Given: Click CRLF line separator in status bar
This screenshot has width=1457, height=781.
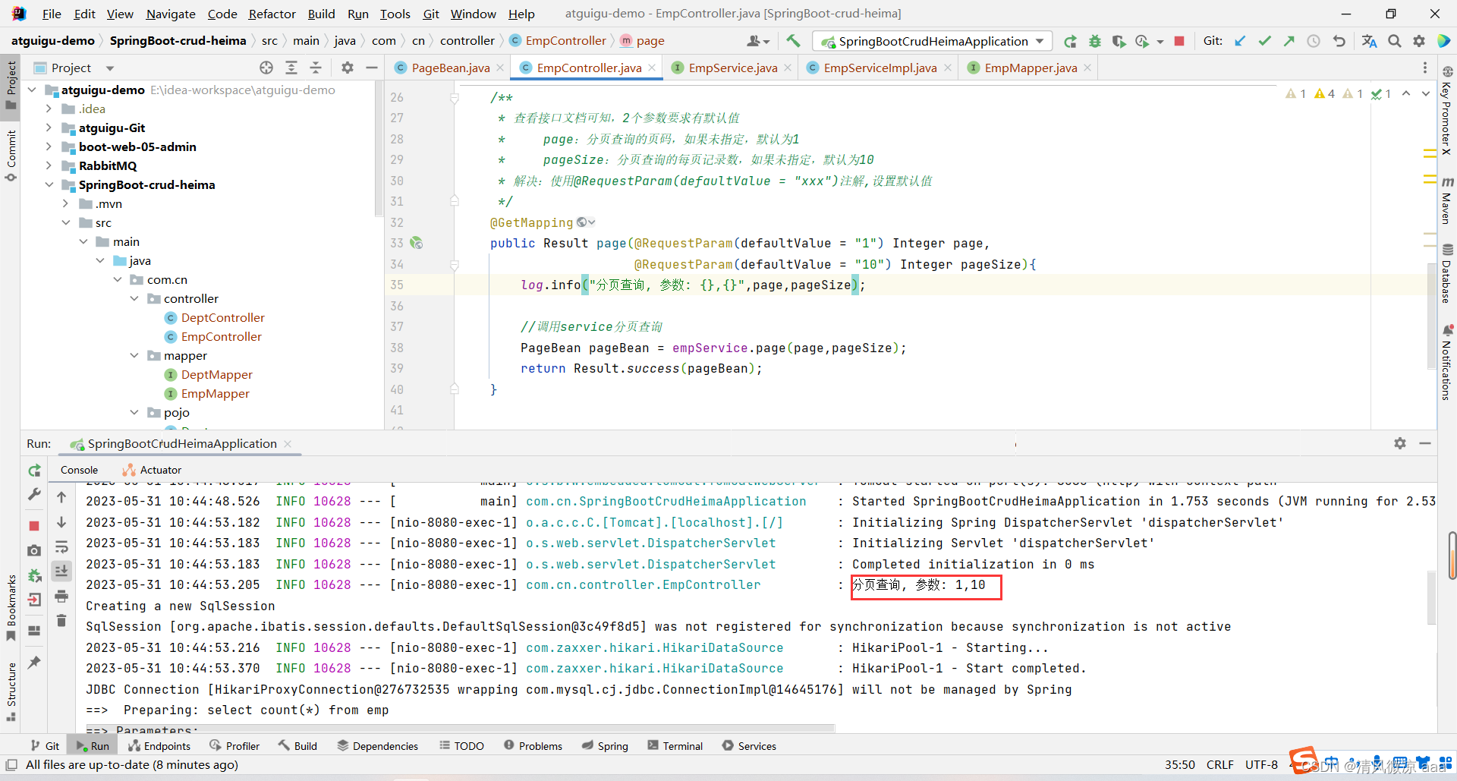Looking at the screenshot, I should (x=1219, y=764).
